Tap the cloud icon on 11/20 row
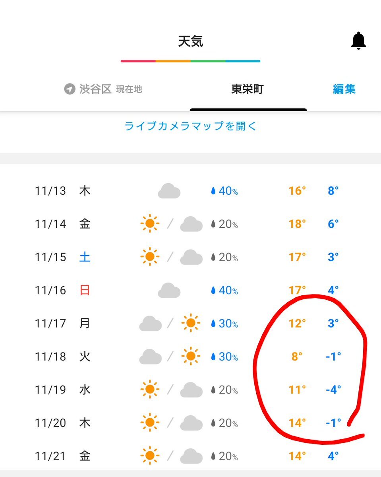 (191, 423)
